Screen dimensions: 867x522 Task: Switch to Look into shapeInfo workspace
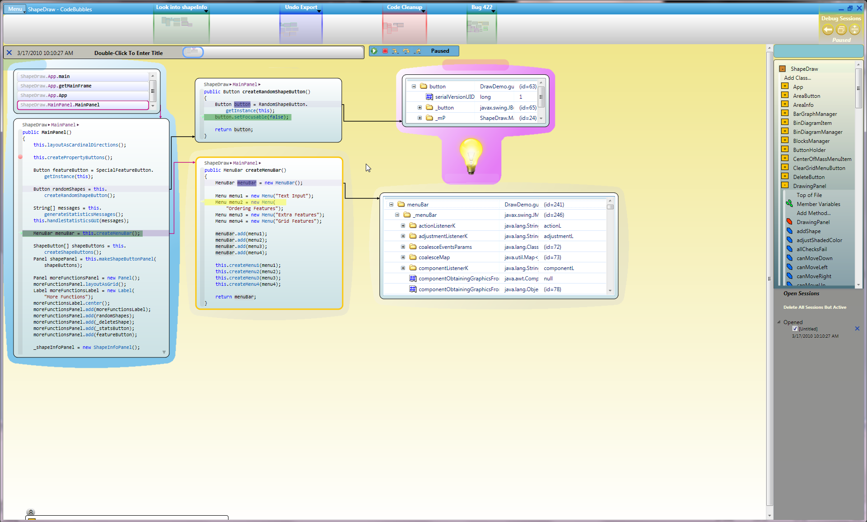click(182, 25)
